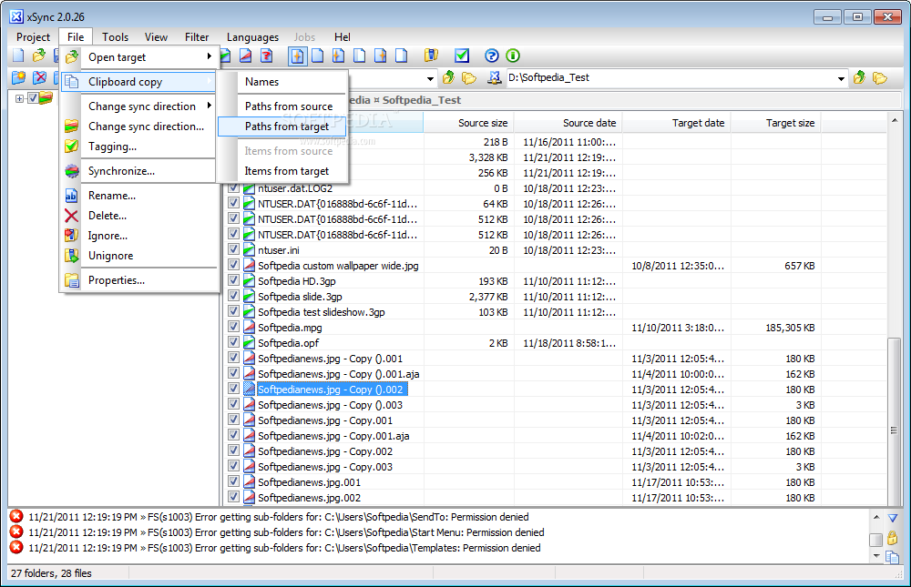
Task: Open the target path dropdown arrow
Action: coord(841,78)
